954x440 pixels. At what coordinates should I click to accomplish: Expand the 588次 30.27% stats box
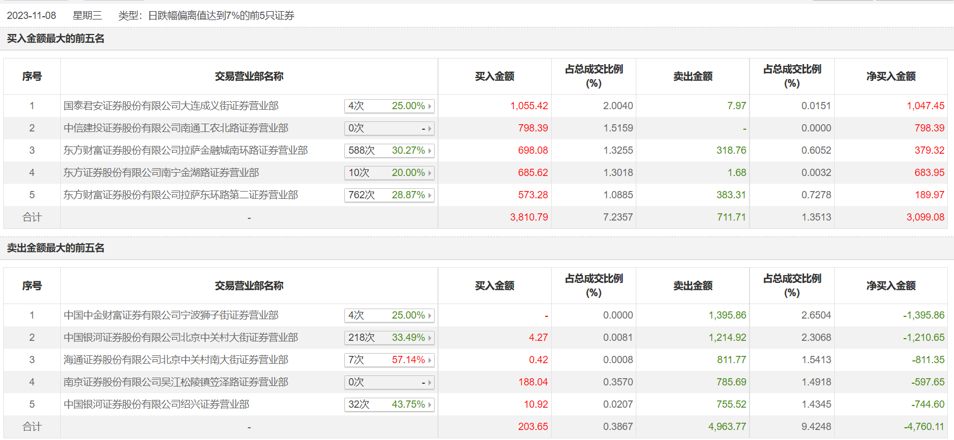tap(389, 150)
